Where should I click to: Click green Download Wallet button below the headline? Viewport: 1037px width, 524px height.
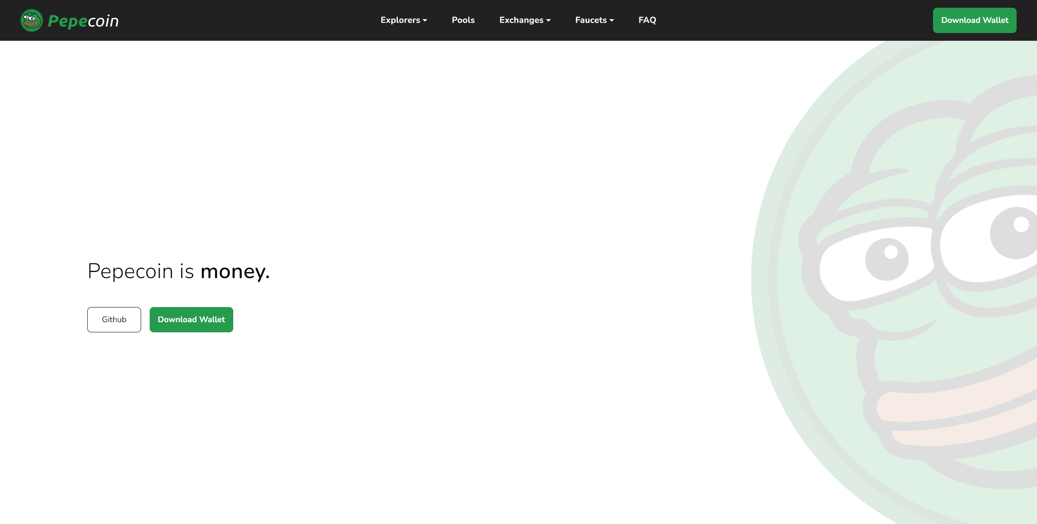coord(191,320)
